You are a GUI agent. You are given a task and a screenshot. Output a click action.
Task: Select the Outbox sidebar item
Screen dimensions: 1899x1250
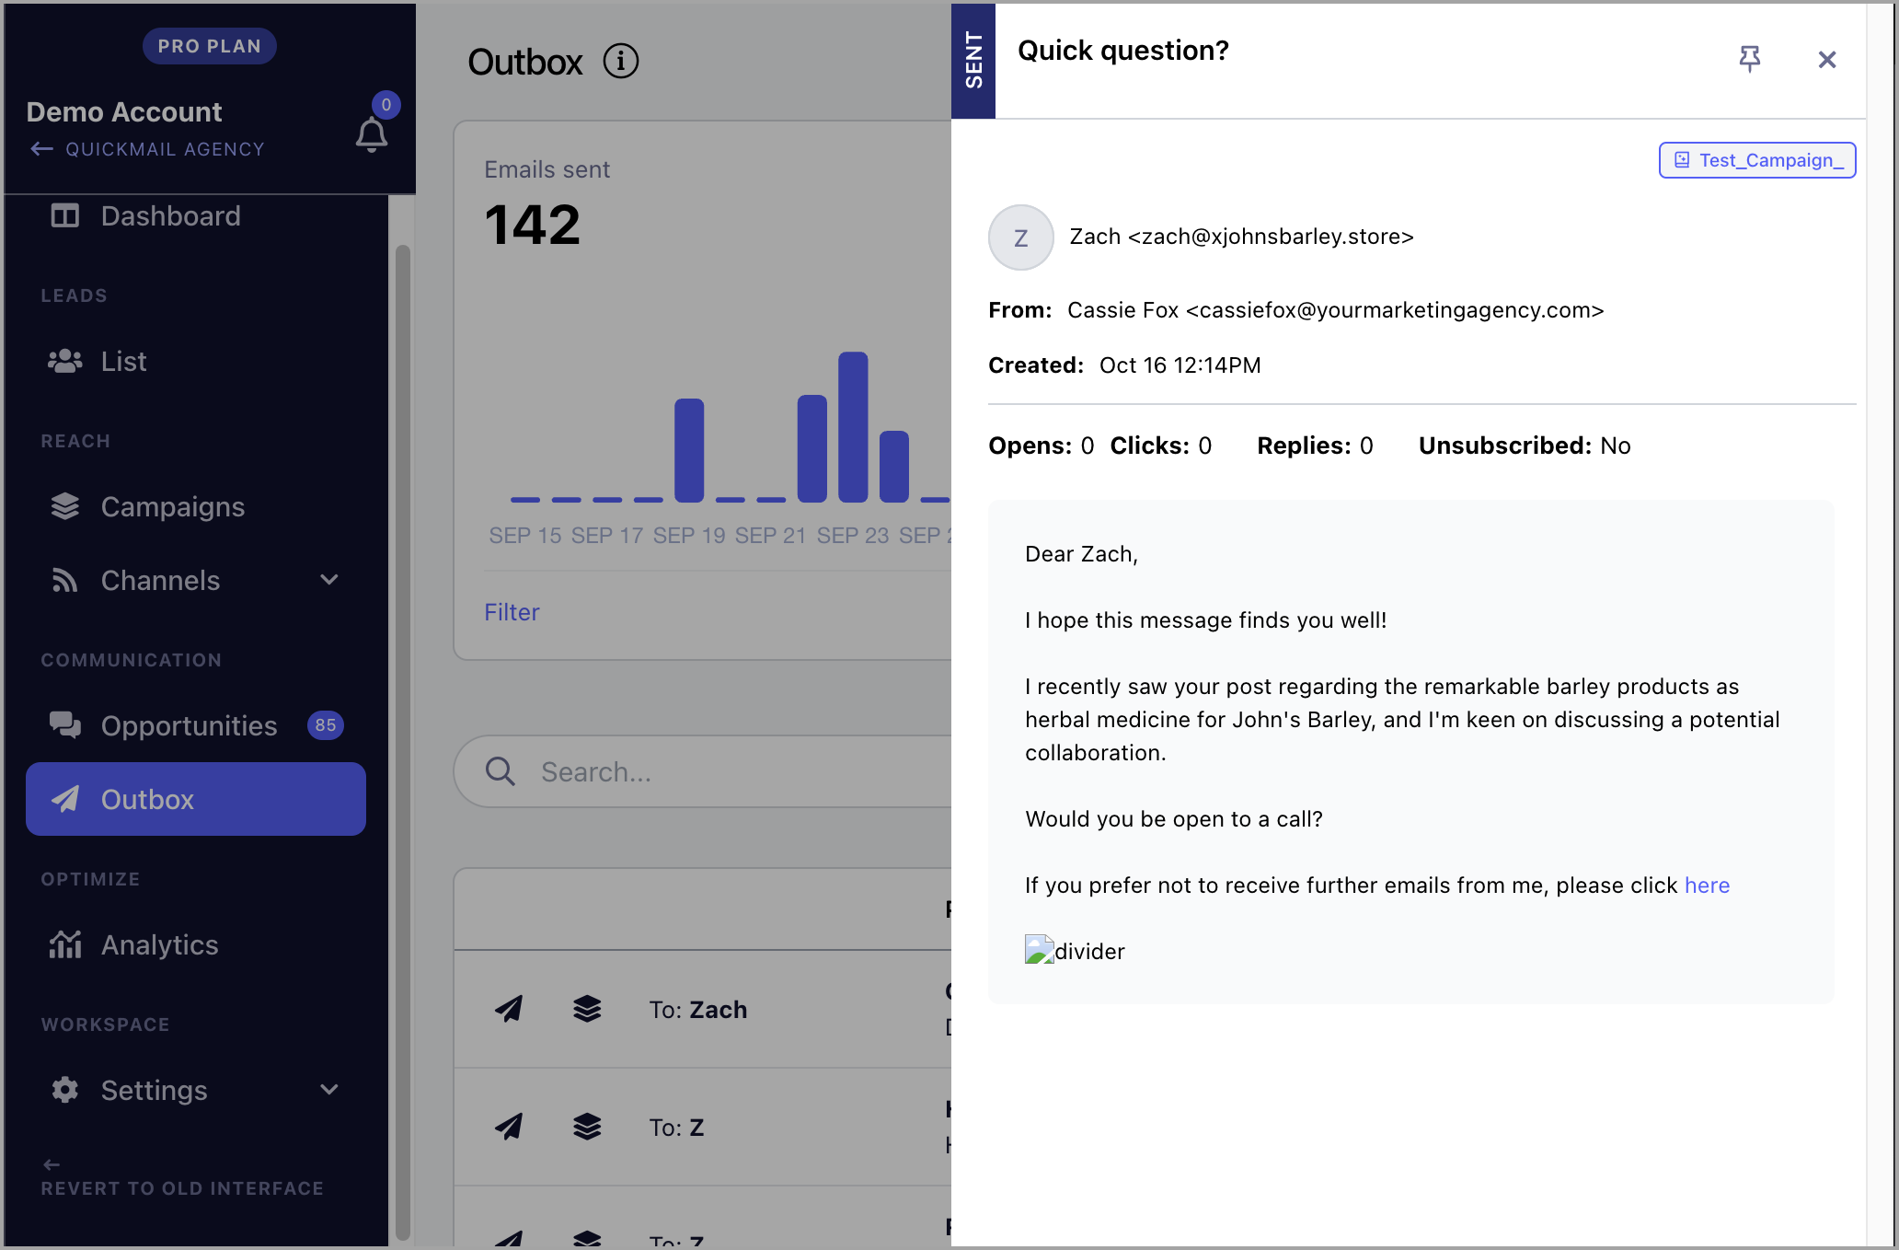click(195, 799)
